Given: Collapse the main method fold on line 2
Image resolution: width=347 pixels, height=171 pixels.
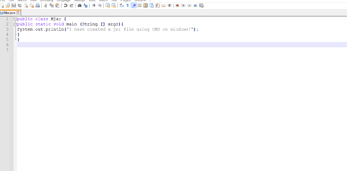Looking at the screenshot, I should point(15,24).
